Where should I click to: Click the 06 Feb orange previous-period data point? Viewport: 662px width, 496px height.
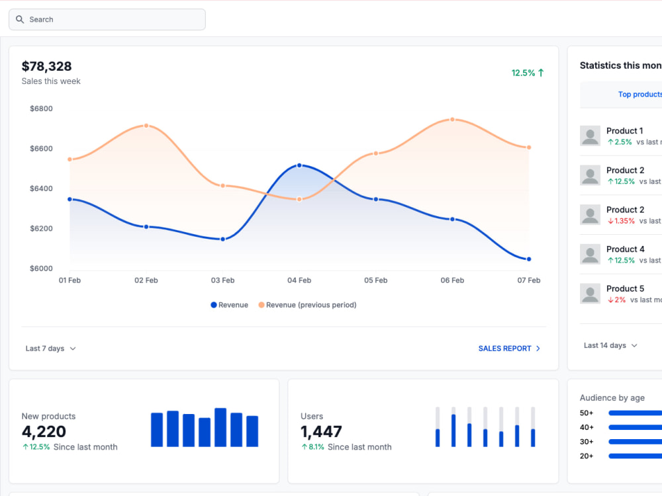[453, 119]
